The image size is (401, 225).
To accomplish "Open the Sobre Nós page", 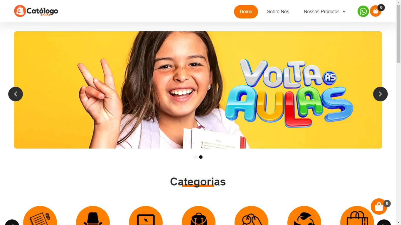I will [x=278, y=12].
